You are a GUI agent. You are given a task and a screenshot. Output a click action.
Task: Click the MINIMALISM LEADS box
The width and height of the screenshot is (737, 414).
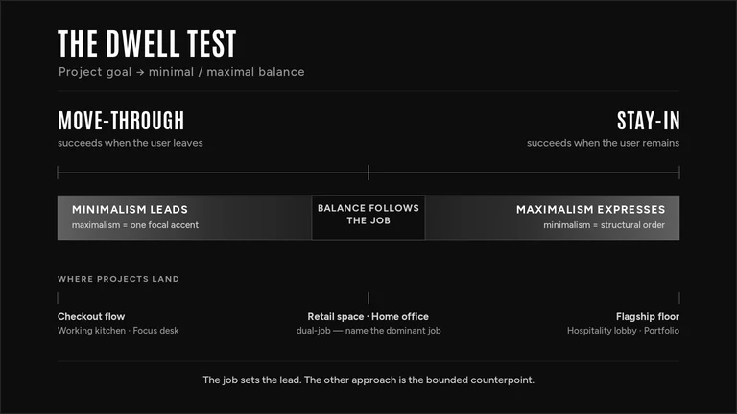(x=184, y=218)
